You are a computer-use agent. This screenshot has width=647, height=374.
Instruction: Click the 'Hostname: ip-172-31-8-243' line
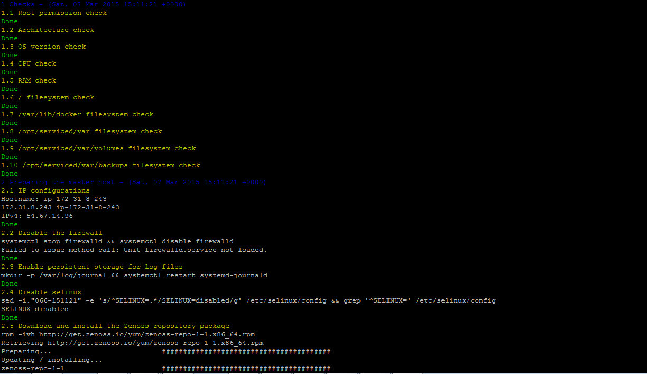[x=54, y=199]
